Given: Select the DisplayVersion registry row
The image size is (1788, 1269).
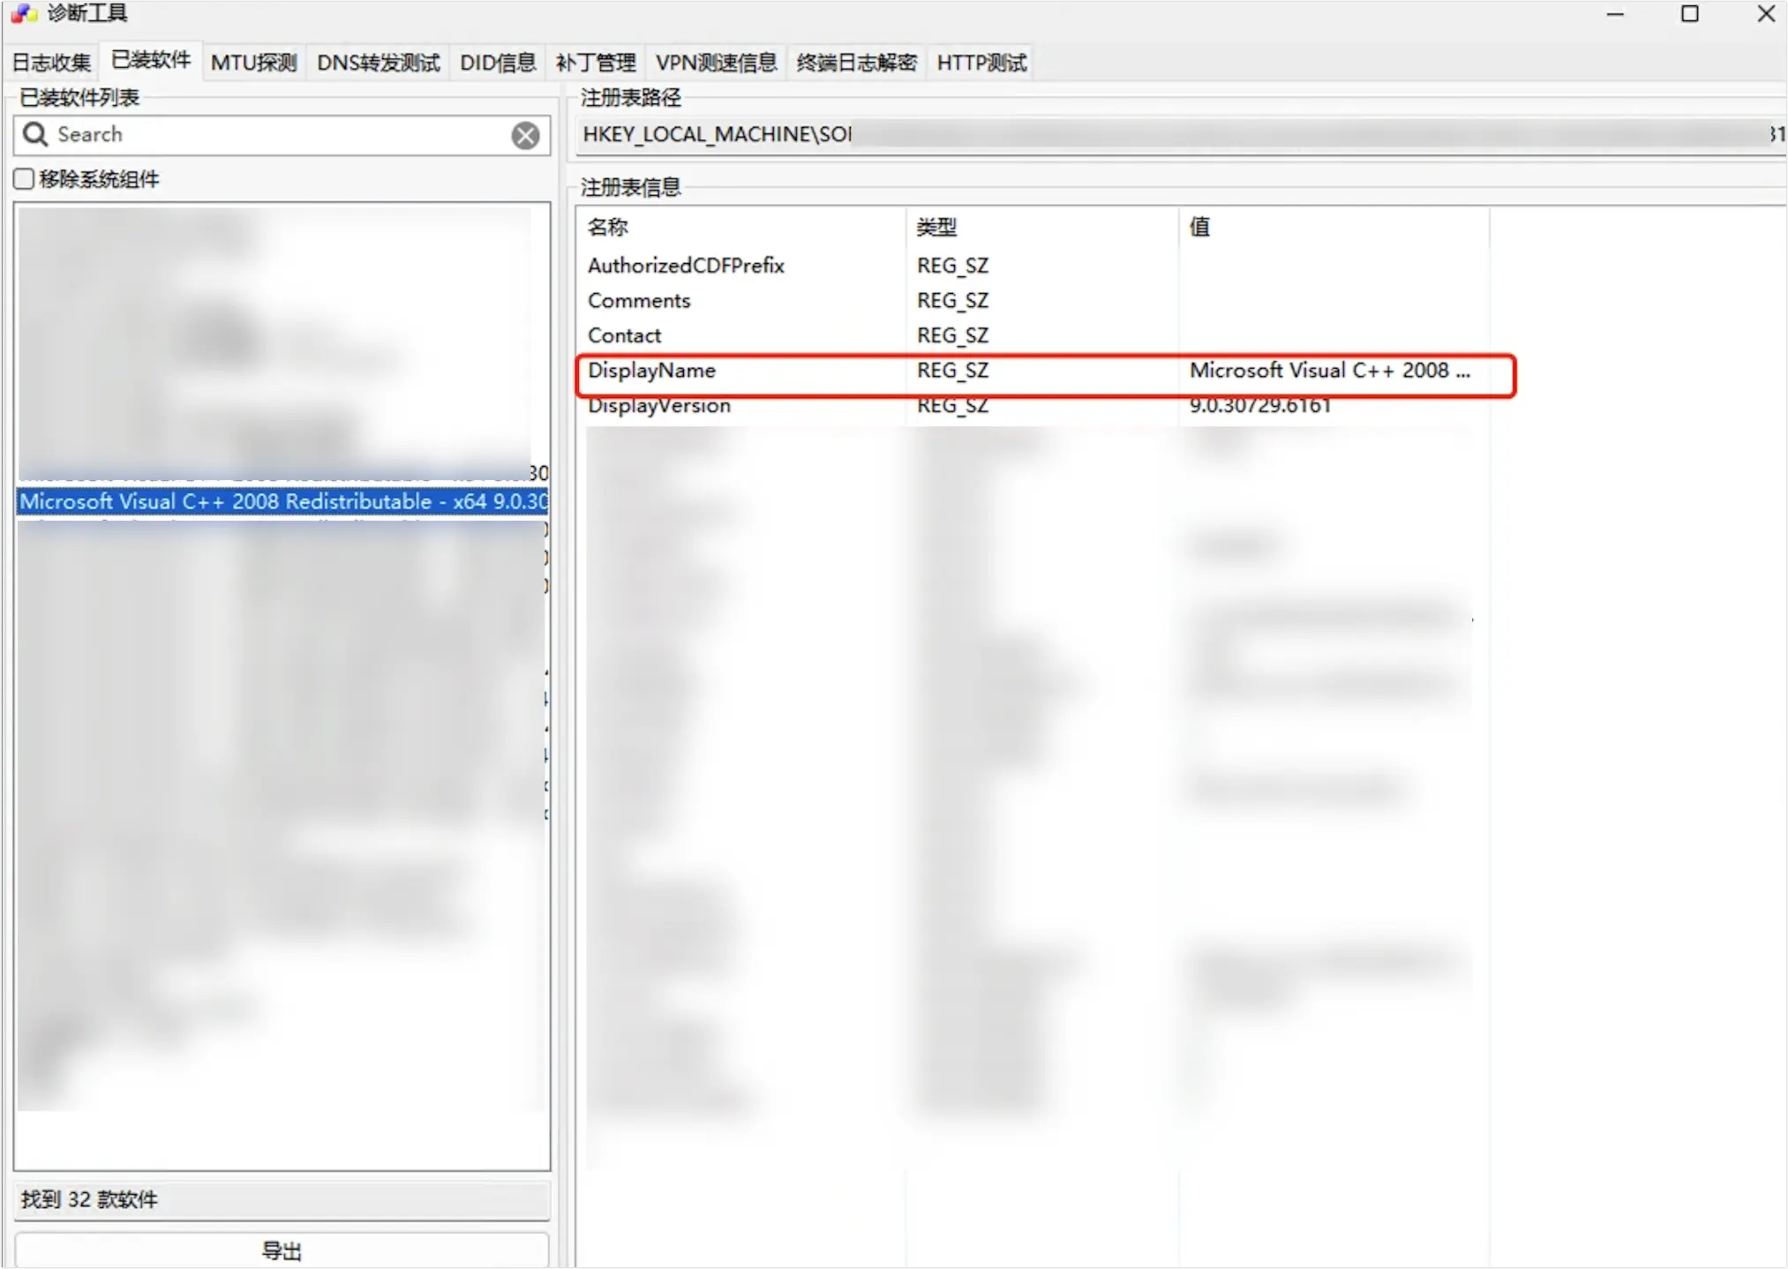Looking at the screenshot, I should (x=1033, y=406).
